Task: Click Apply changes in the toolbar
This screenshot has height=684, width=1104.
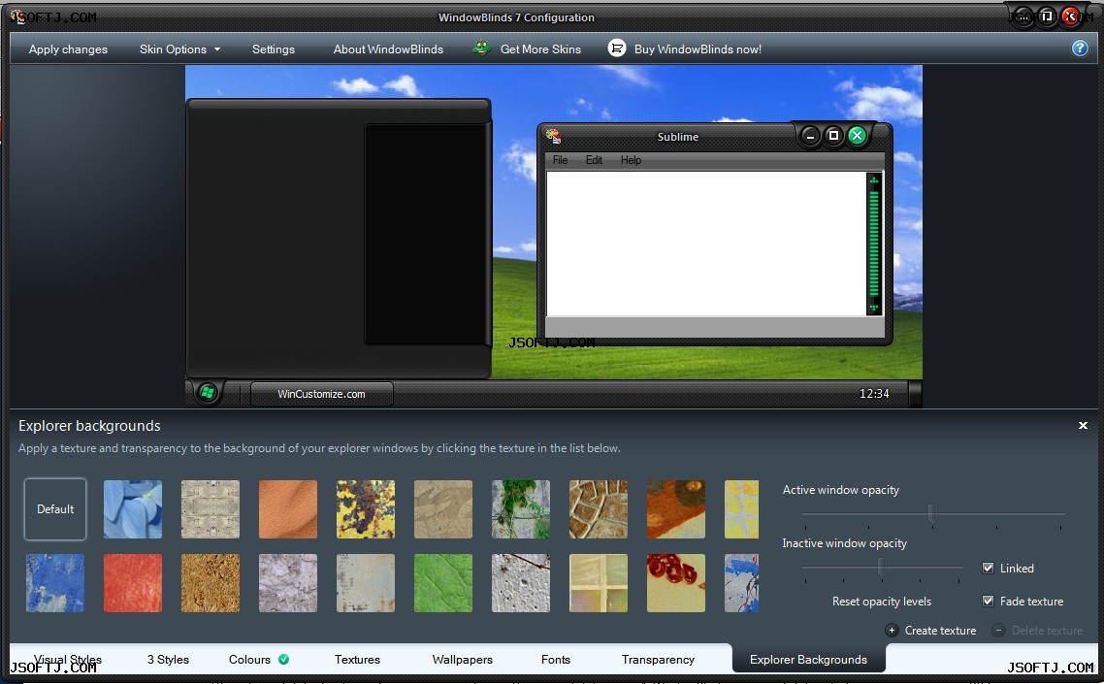Action: (68, 49)
